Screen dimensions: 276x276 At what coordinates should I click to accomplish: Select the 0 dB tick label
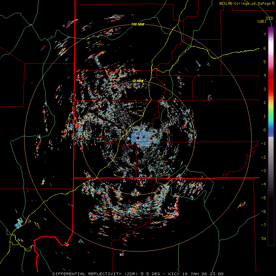tap(265, 130)
